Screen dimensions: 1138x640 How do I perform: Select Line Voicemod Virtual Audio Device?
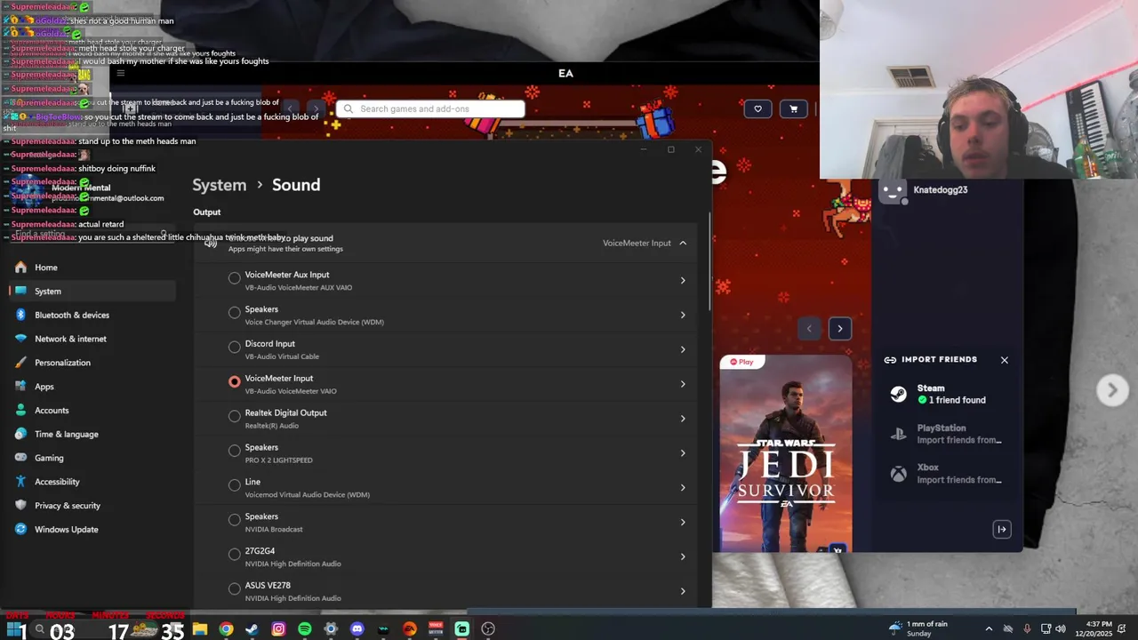pyautogui.click(x=235, y=485)
